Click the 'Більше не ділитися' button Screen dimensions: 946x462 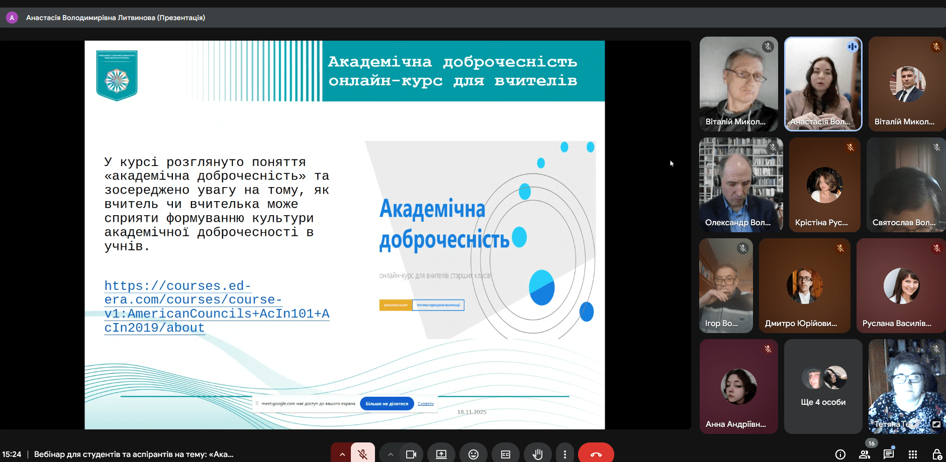[387, 403]
